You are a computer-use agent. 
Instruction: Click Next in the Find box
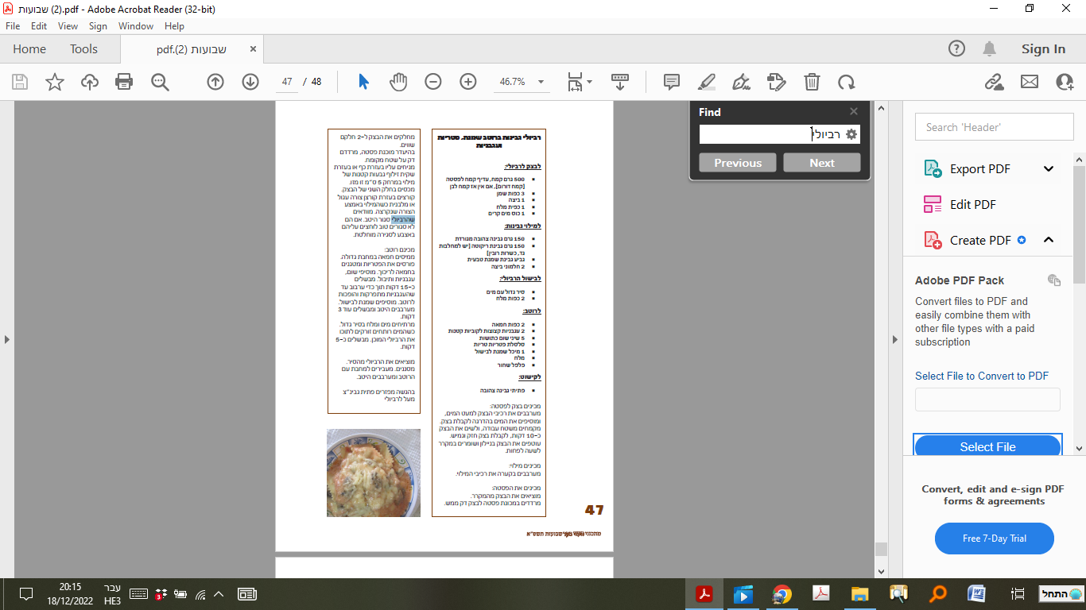pyautogui.click(x=822, y=163)
